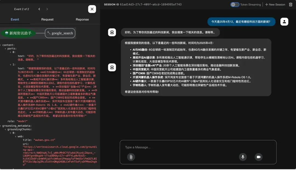Click the bot avatar beside the first reply
296x170 pixels.
click(x=112, y=32)
